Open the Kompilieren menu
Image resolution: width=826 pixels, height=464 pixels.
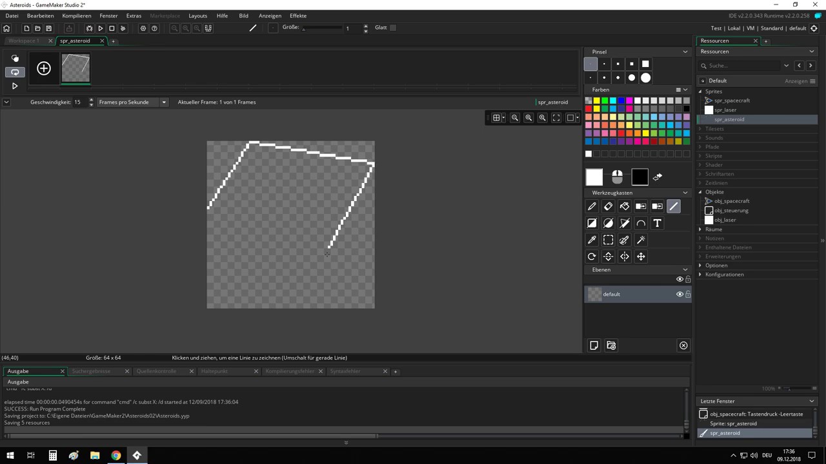pos(77,15)
